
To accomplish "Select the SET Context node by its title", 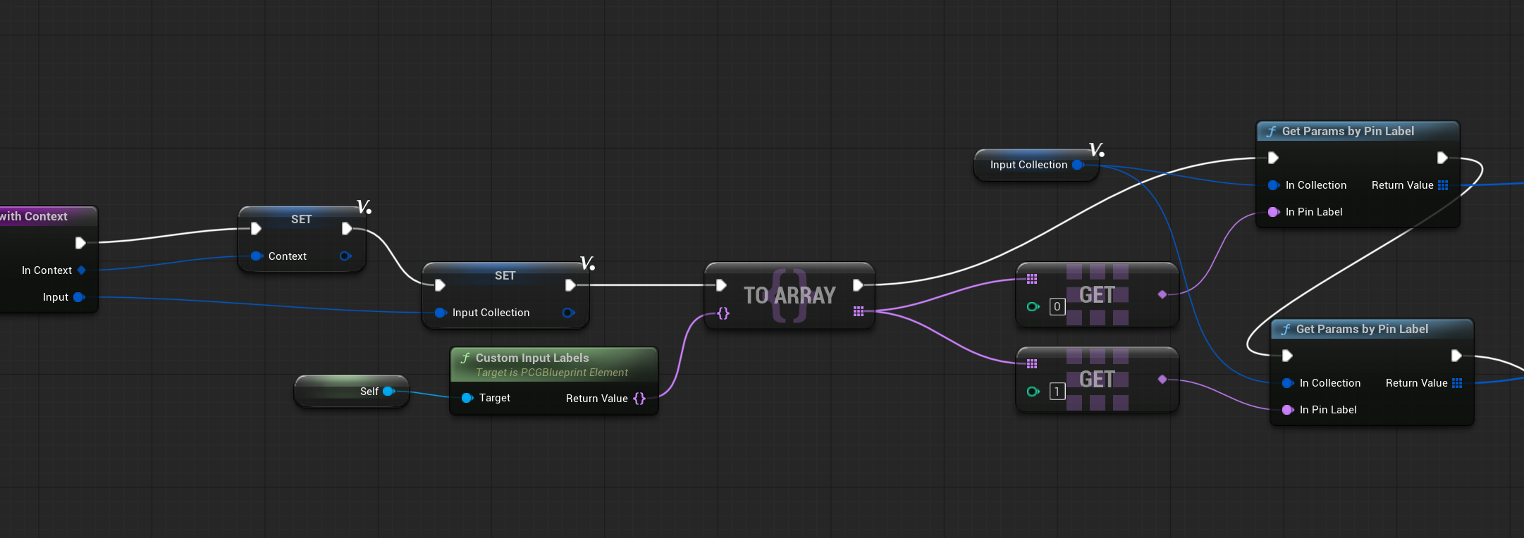I will click(301, 219).
